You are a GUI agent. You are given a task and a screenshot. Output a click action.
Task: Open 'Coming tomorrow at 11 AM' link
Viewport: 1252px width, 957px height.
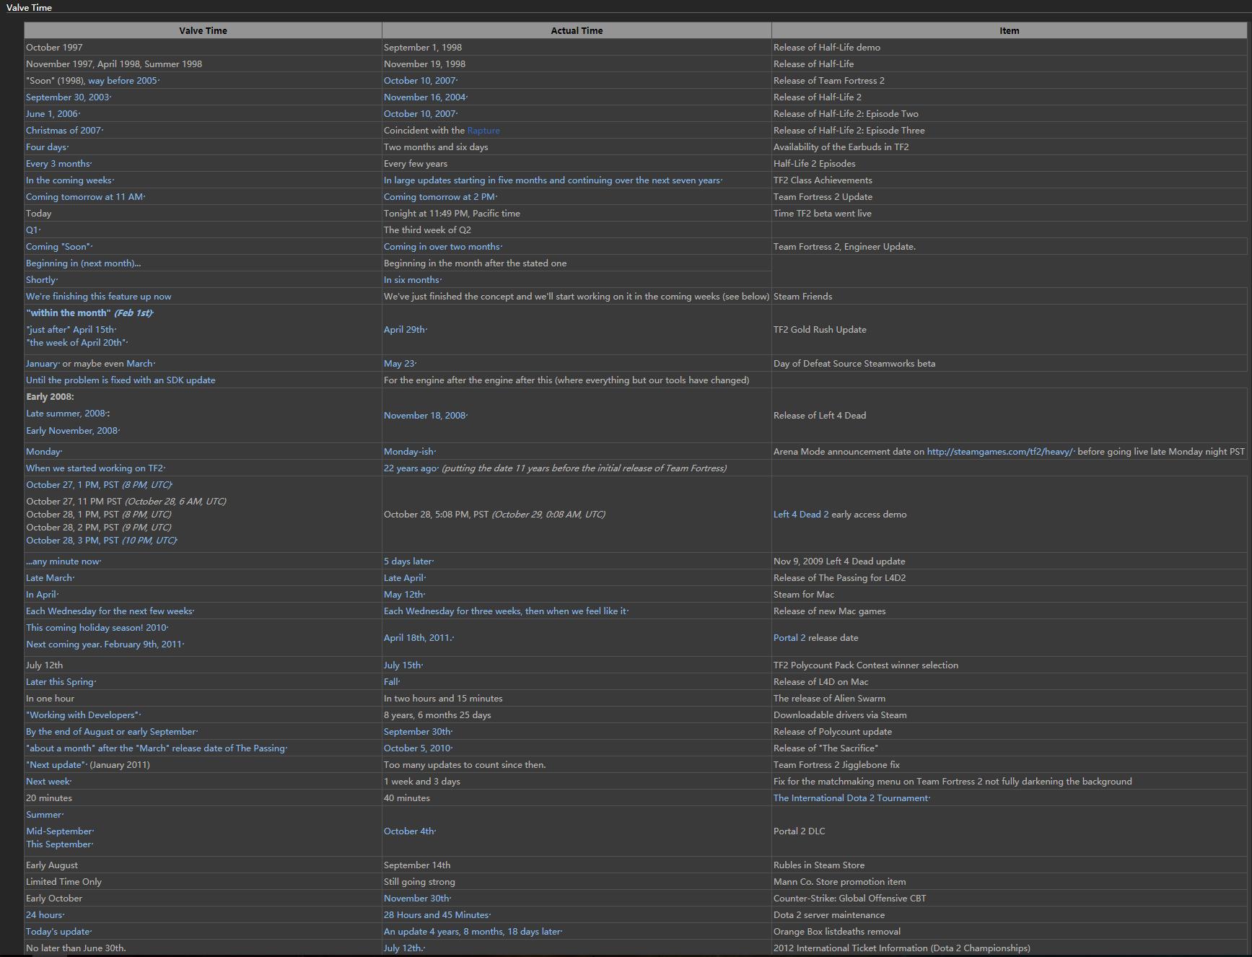tap(84, 197)
